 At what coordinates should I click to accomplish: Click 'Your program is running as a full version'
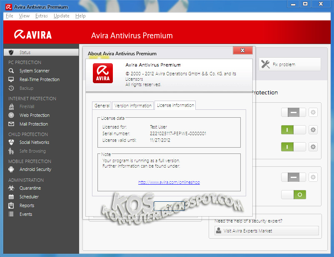(x=141, y=161)
